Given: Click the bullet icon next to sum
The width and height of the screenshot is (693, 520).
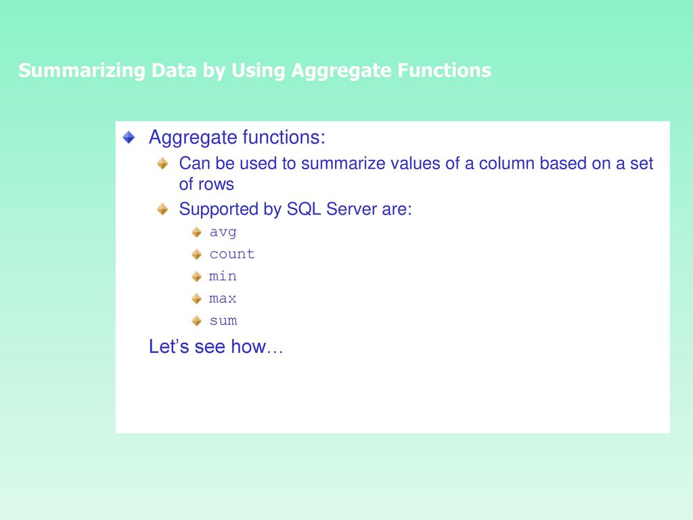Looking at the screenshot, I should (x=197, y=320).
